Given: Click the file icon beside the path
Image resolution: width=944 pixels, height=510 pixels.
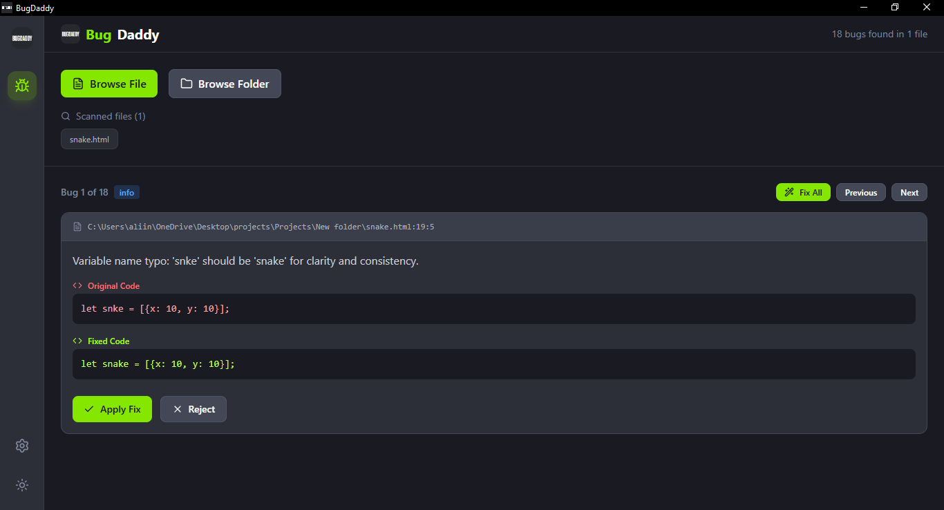Looking at the screenshot, I should click(77, 227).
